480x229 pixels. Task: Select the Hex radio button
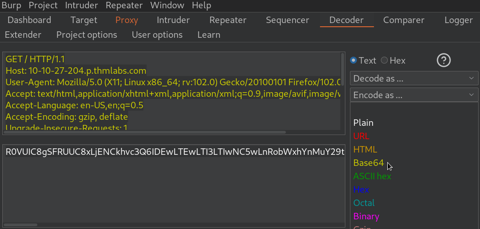coord(384,60)
